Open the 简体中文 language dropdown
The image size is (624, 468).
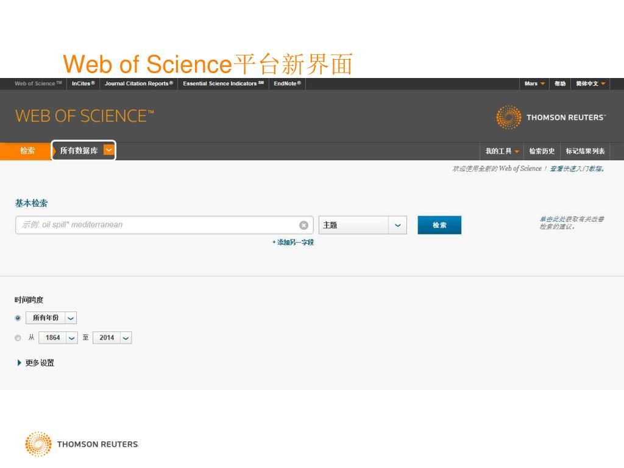pyautogui.click(x=590, y=83)
